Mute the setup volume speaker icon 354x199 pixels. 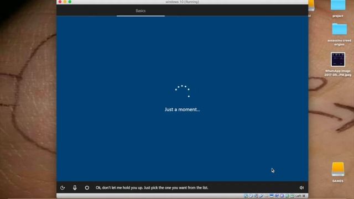(301, 188)
